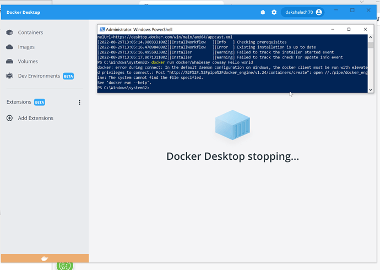
Task: Go to the Images view
Action: (26, 47)
